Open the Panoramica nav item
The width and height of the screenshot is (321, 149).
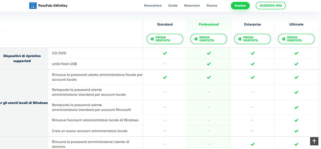tap(152, 6)
